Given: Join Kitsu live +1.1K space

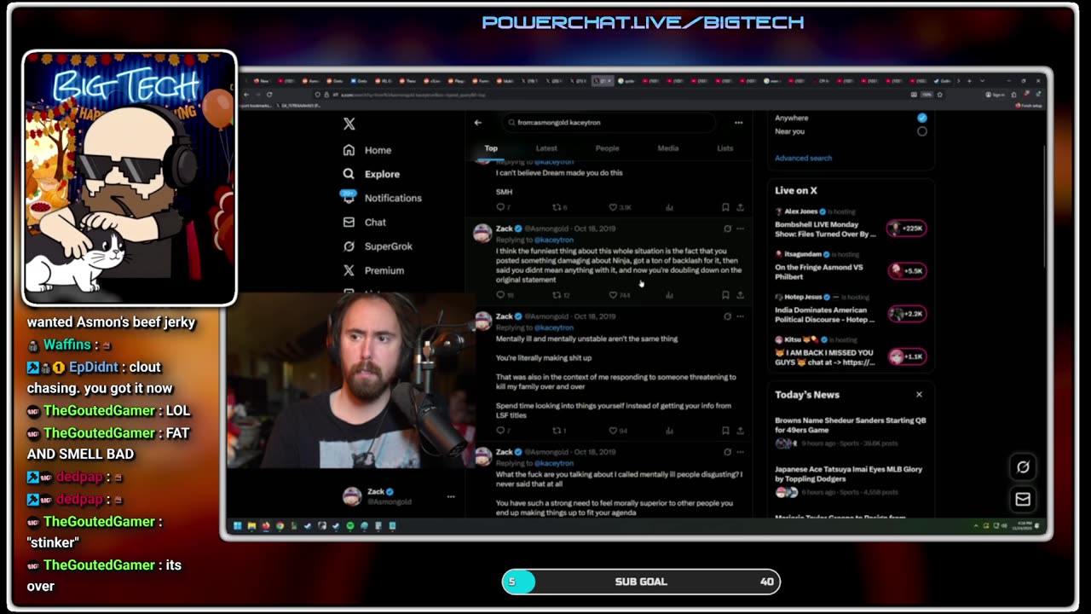Looking at the screenshot, I should click(x=906, y=356).
